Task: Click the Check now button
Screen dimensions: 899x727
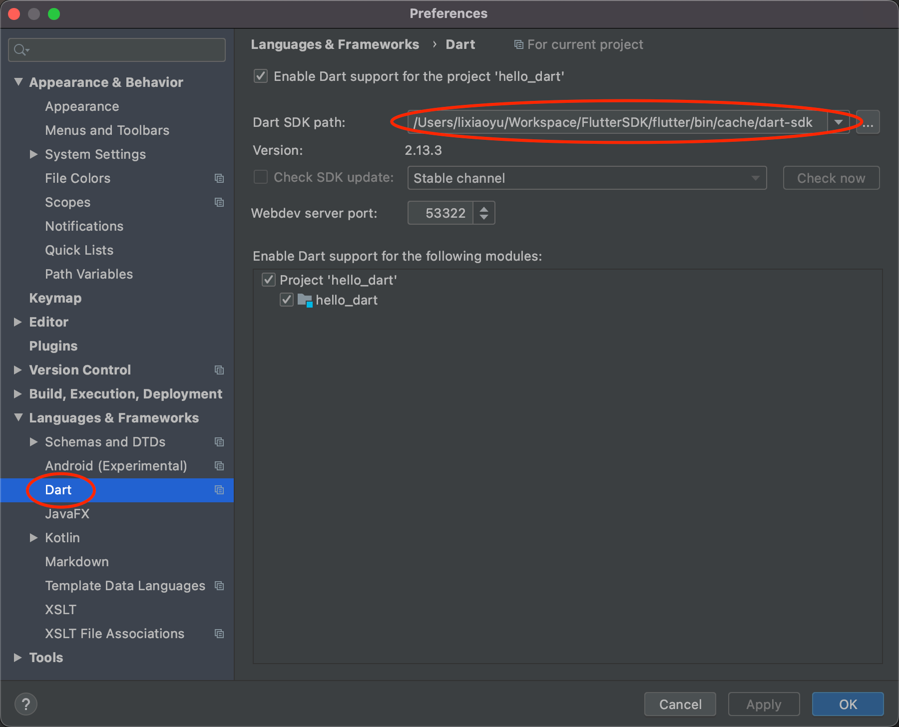Action: 831,178
